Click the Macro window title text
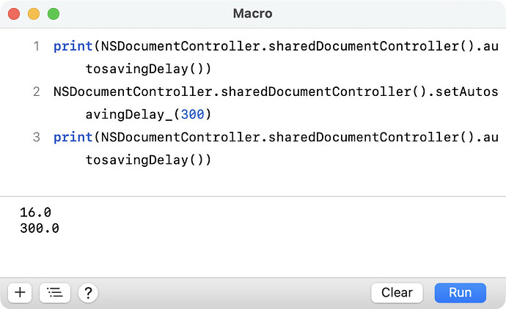 coord(253,14)
